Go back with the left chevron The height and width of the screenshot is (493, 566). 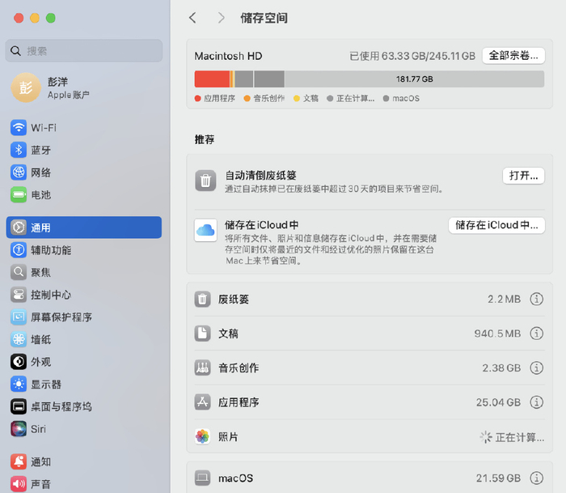pyautogui.click(x=192, y=17)
